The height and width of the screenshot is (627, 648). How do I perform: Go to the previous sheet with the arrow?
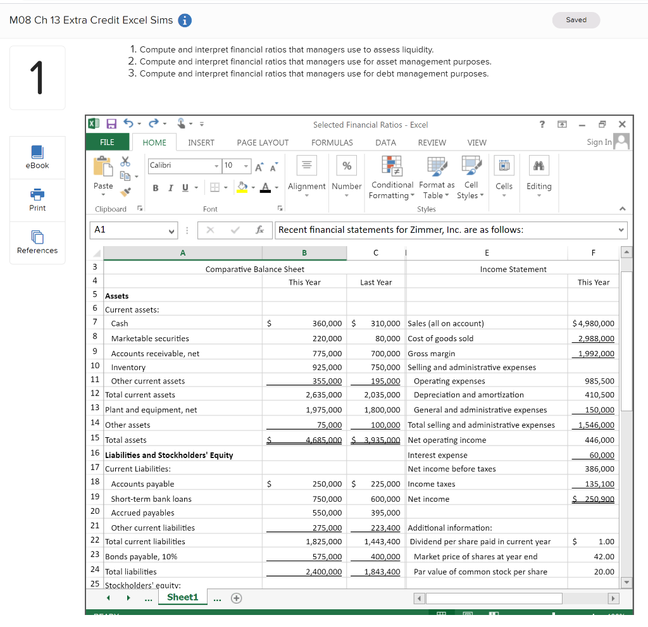[108, 598]
